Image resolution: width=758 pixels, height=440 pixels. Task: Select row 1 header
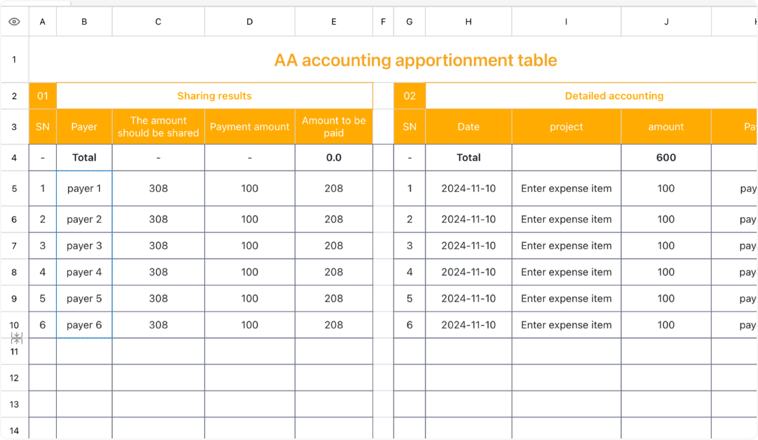pos(14,60)
